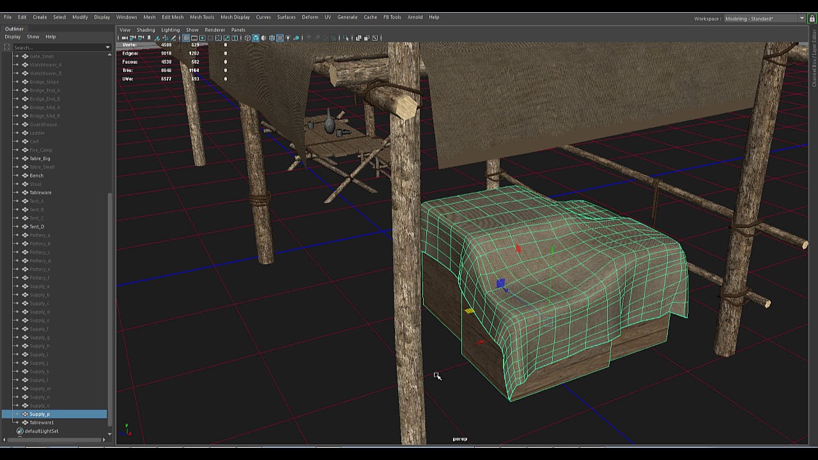Toggle the resolution gate icon
The height and width of the screenshot is (460, 818).
point(202,38)
